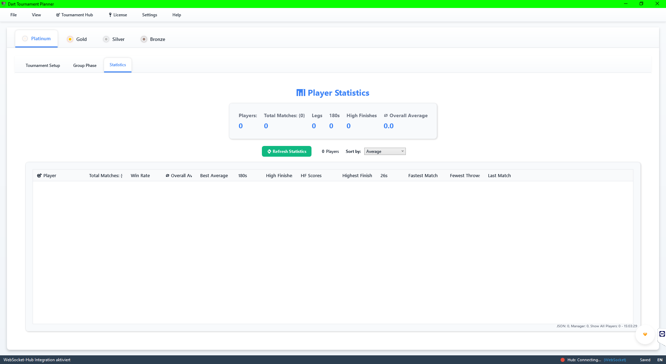The width and height of the screenshot is (666, 364).
Task: Select the Statistics tab
Action: pos(118,65)
